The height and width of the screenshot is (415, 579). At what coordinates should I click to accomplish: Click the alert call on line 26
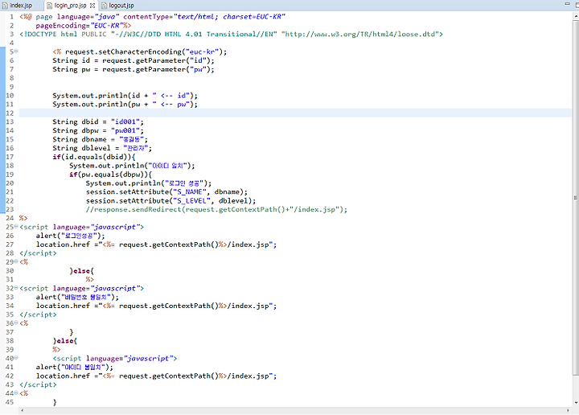(70, 236)
